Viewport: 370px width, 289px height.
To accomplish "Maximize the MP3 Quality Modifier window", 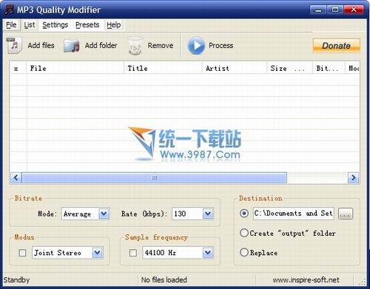I will 335,10.
